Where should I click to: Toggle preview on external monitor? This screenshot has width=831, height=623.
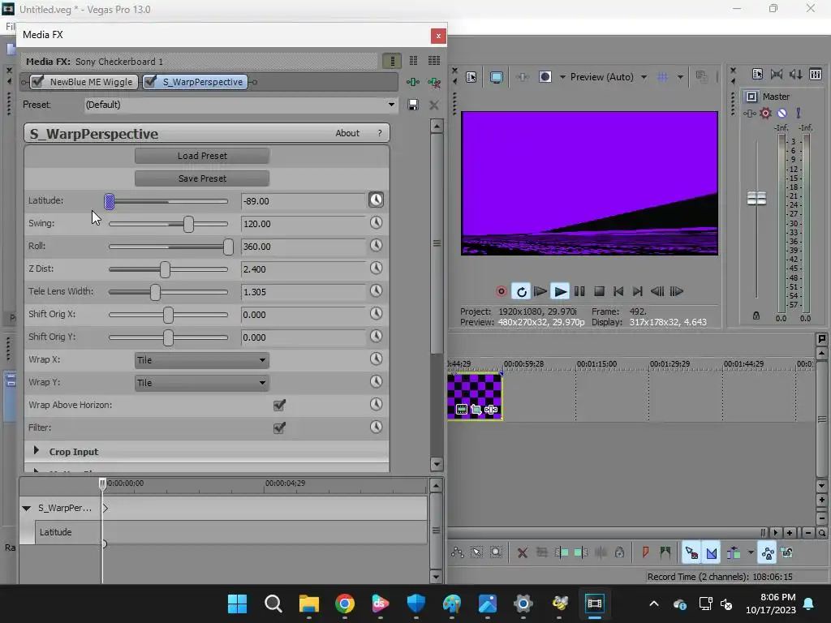497,77
